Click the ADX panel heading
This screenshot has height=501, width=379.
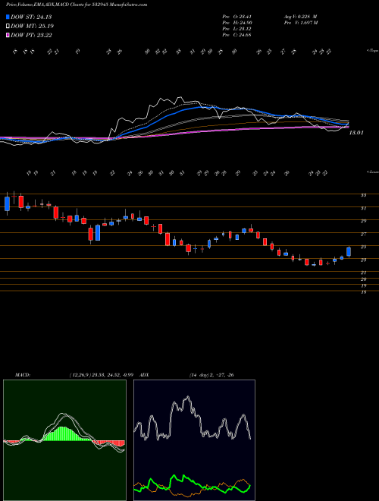[145, 375]
